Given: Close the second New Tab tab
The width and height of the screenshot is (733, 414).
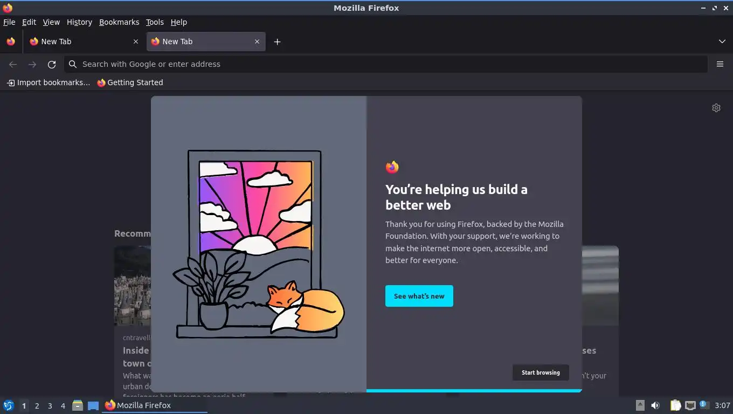Looking at the screenshot, I should click(257, 42).
